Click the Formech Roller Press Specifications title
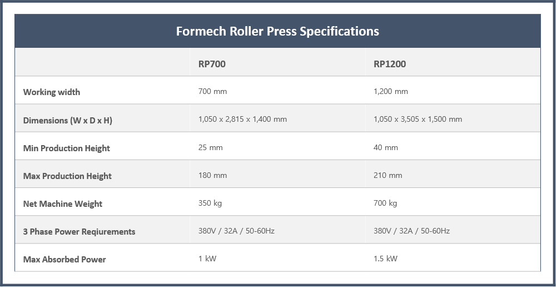Image resolution: width=557 pixels, height=288 pixels. tap(277, 31)
